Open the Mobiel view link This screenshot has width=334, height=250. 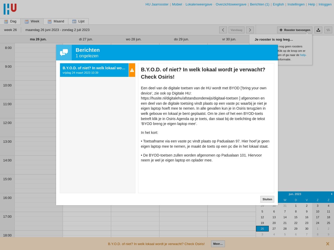177,4
